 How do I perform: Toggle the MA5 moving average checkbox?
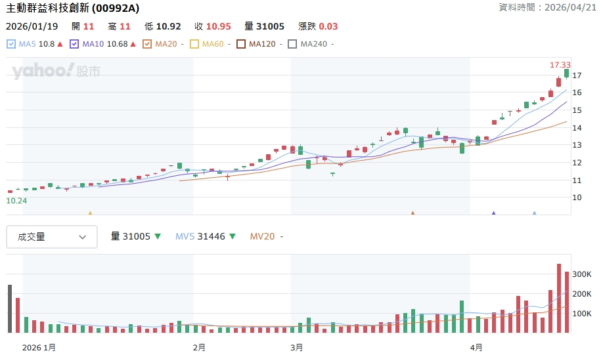tap(11, 44)
